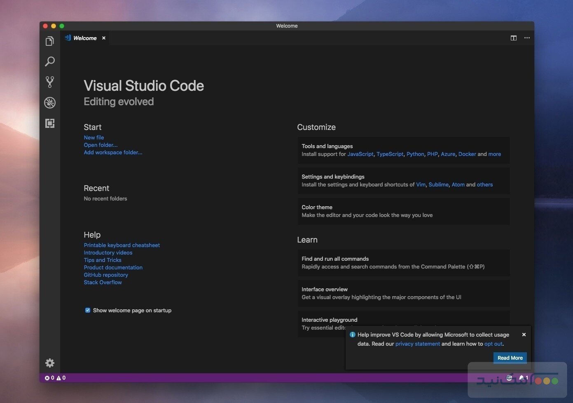The width and height of the screenshot is (573, 403).
Task: Click the Debug icon in the activity bar
Action: [x=49, y=103]
